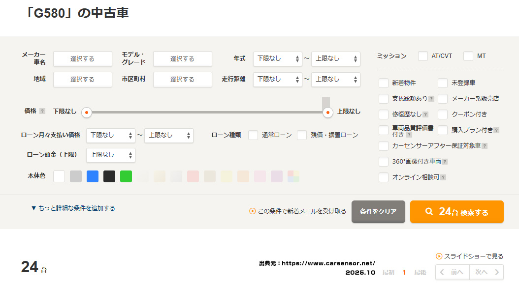The height and width of the screenshot is (283, 519).
Task: Open help for カーセンサーアフター保証対象車
Action: point(485,146)
